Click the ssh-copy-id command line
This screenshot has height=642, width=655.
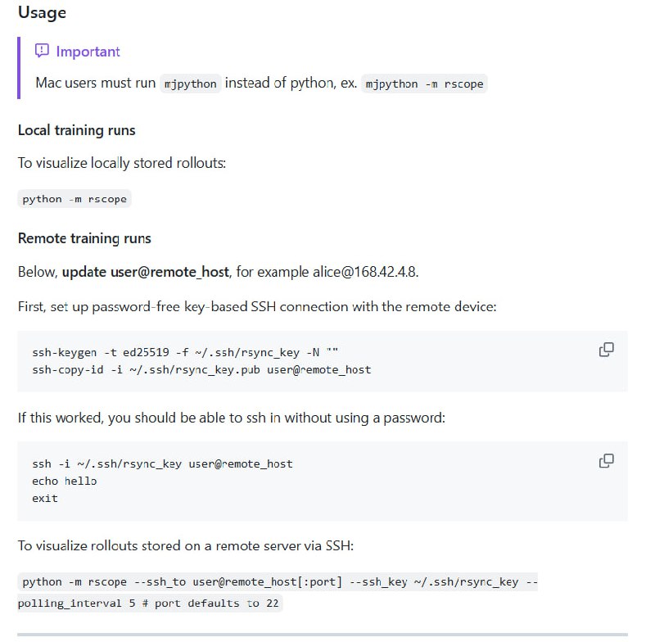(201, 369)
